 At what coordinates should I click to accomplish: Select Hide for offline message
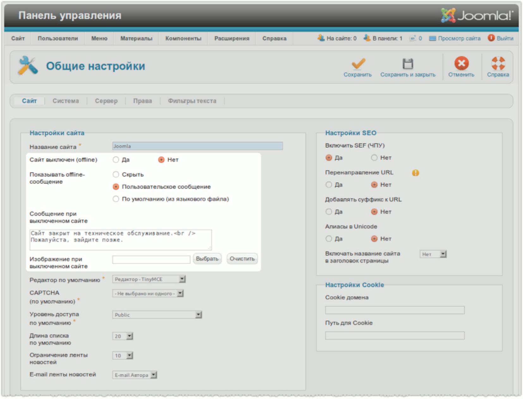116,174
